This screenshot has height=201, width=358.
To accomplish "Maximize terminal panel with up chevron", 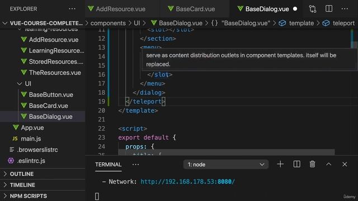I will (x=328, y=164).
